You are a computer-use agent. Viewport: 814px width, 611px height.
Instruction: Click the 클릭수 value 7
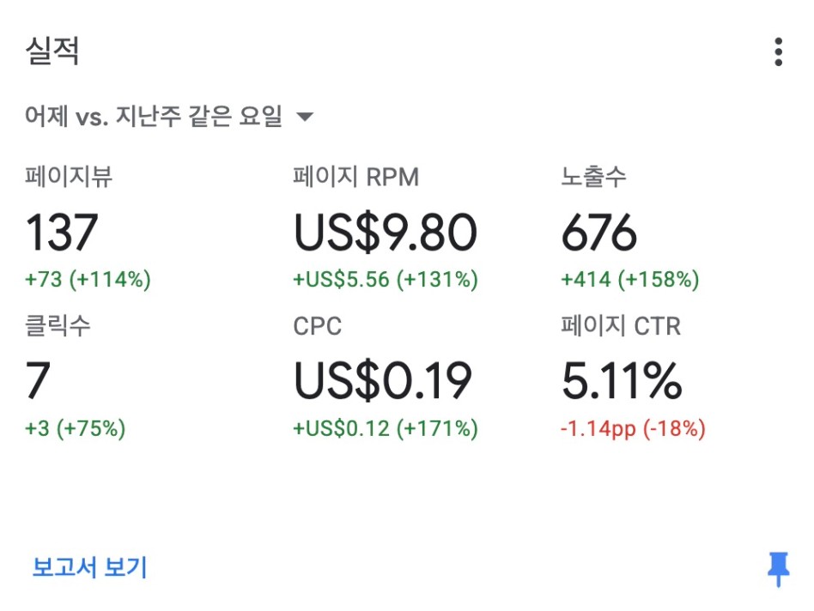[x=38, y=382]
